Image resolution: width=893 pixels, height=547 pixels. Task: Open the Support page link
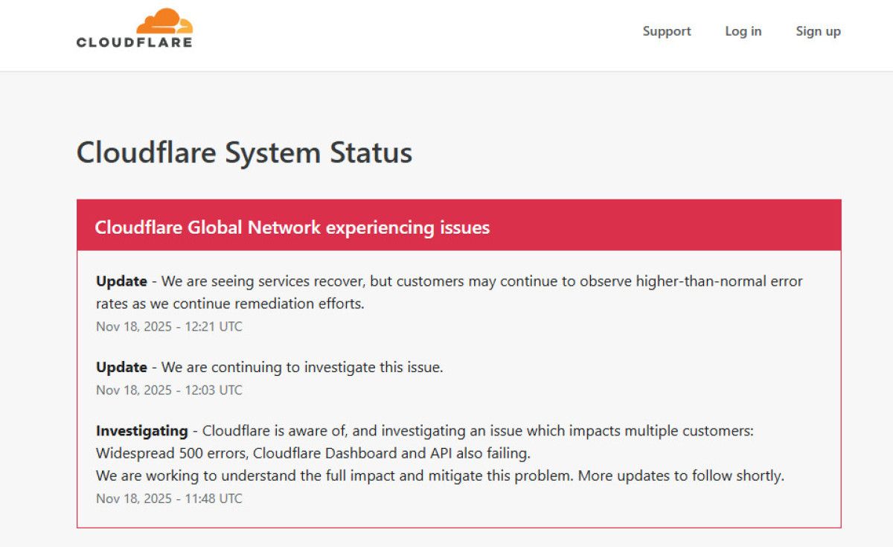click(667, 31)
